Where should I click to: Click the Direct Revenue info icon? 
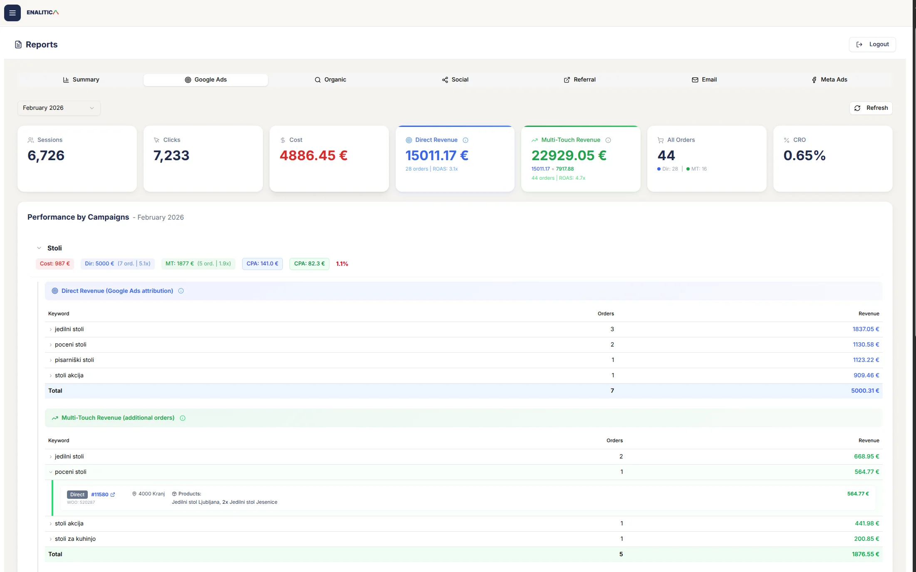[465, 140]
